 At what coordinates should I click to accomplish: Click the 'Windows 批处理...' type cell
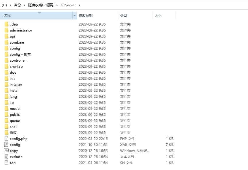pyautogui.click(x=134, y=151)
